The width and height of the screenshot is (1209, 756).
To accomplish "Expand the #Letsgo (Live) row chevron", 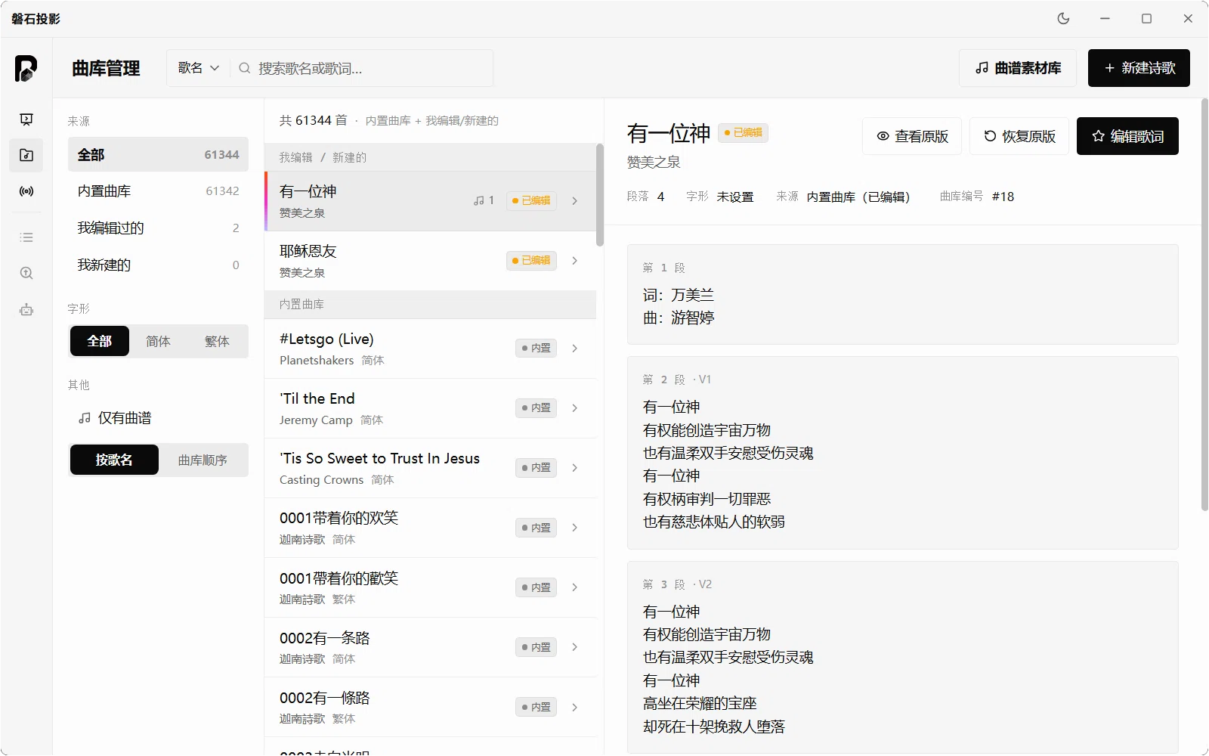I will click(x=575, y=348).
